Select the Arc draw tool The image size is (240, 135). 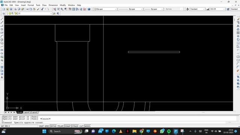(2, 36)
